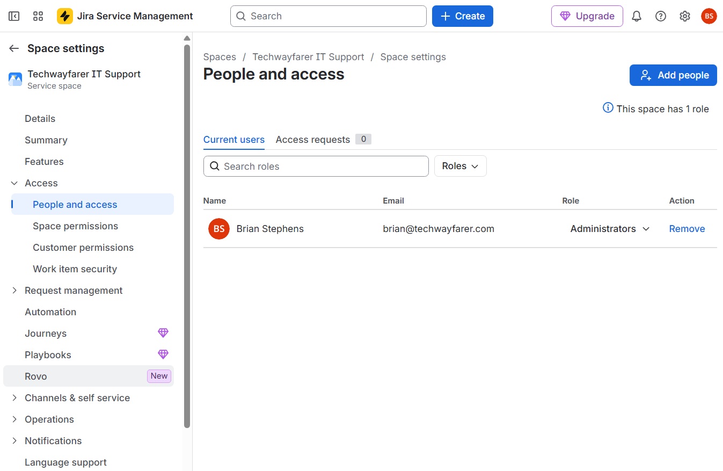Open Playbooks in the sidebar
The image size is (723, 471).
(48, 355)
